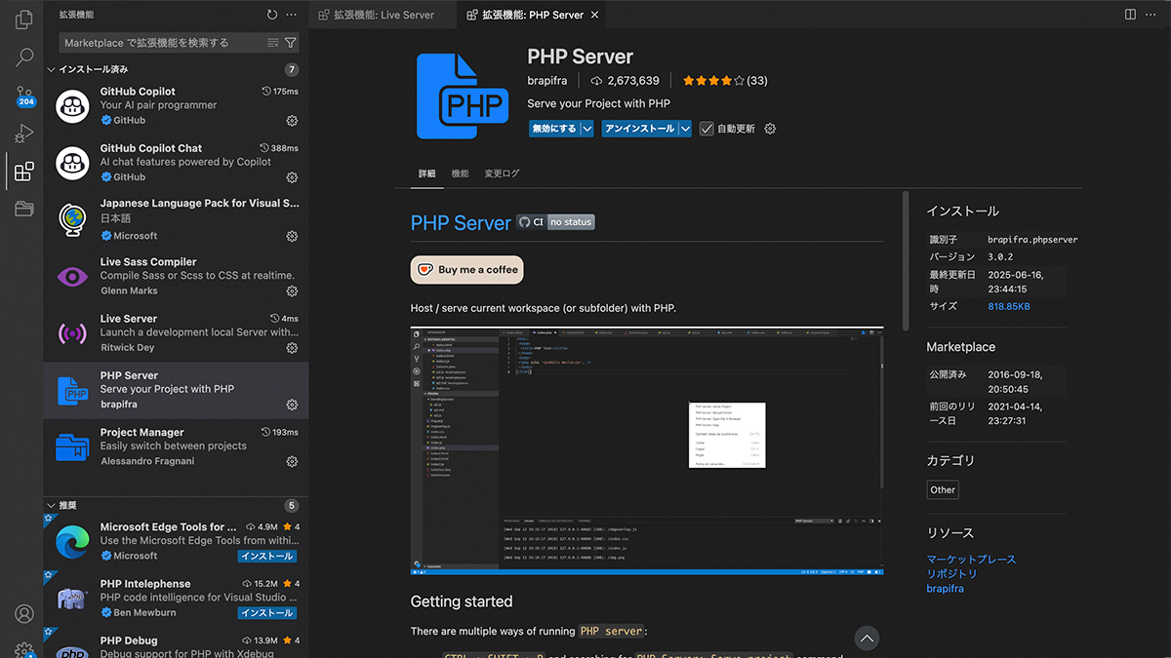Image resolution: width=1171 pixels, height=658 pixels.
Task: Open the Run and Debug view
Action: (24, 134)
